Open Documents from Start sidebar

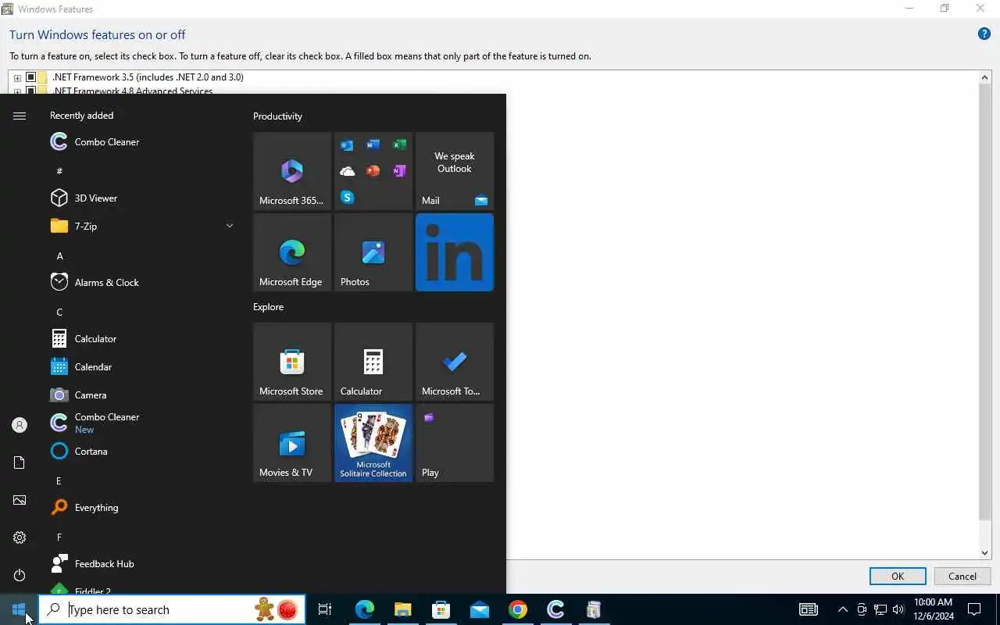(x=20, y=462)
